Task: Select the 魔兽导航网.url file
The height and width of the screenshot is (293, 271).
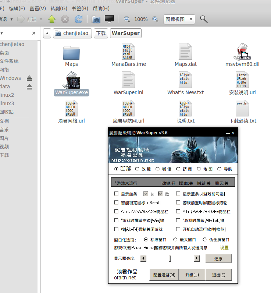Action: (128, 108)
